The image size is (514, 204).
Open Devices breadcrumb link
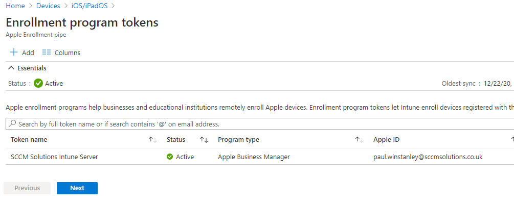(x=49, y=6)
